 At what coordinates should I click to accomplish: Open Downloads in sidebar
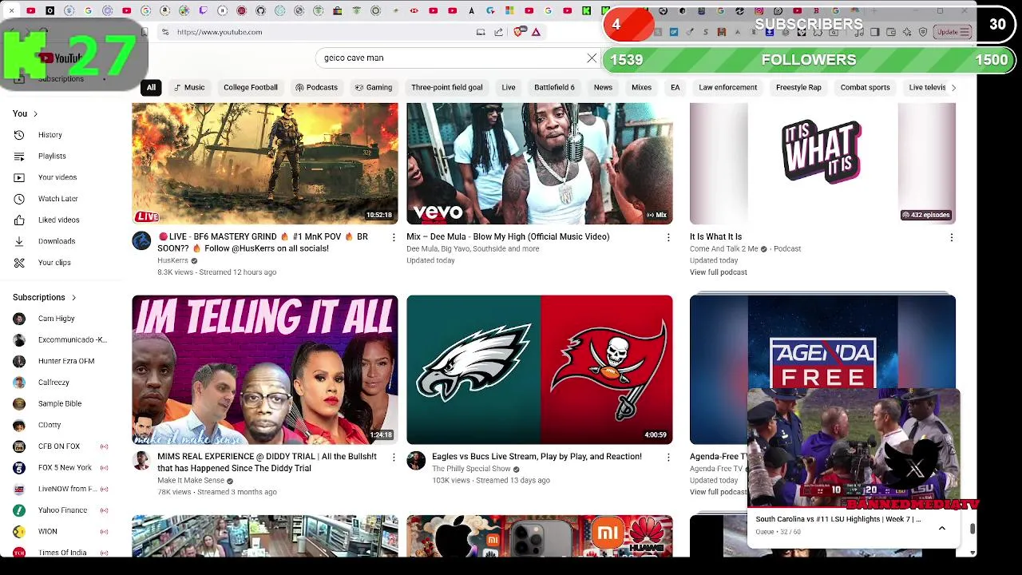pos(57,241)
